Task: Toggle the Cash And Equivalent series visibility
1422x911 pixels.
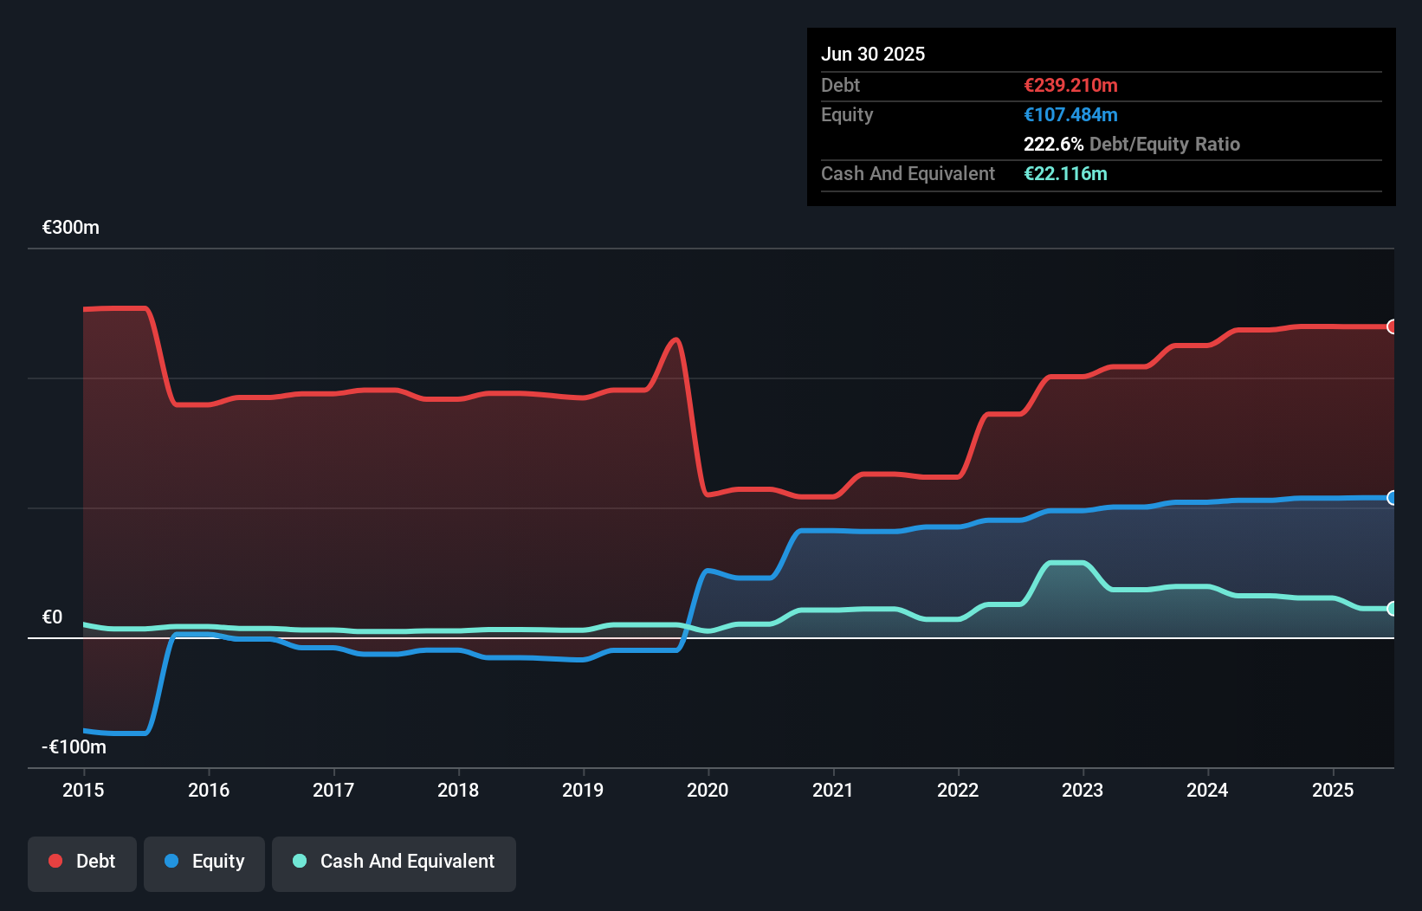Action: click(x=394, y=863)
